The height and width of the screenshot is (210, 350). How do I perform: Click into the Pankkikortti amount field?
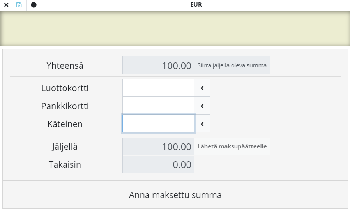(158, 106)
